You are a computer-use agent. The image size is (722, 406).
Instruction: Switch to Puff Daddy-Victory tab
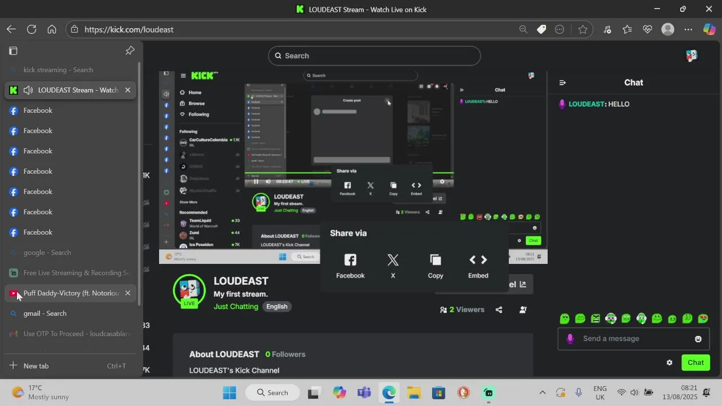[x=71, y=293]
